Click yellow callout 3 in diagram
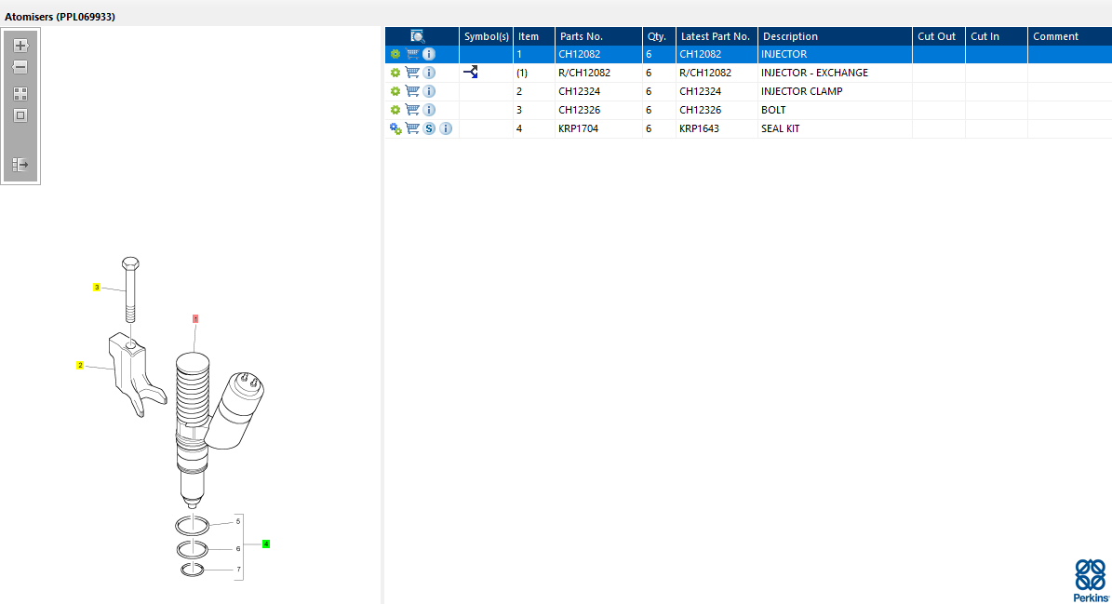Viewport: 1112px width, 604px height. pos(97,288)
